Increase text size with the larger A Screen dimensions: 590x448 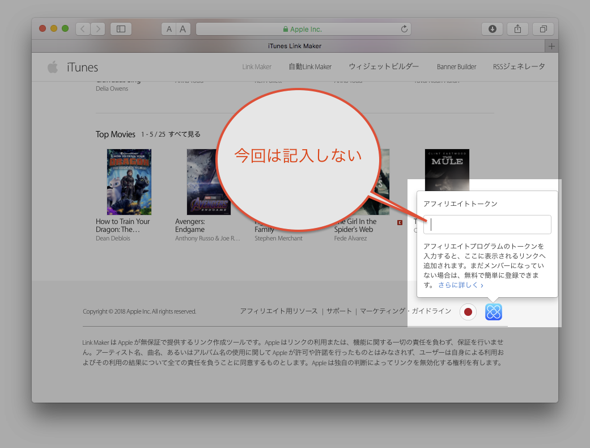(x=182, y=28)
